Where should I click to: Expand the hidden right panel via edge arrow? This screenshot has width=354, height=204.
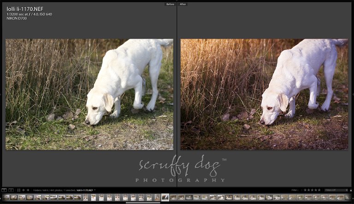pyautogui.click(x=353, y=94)
